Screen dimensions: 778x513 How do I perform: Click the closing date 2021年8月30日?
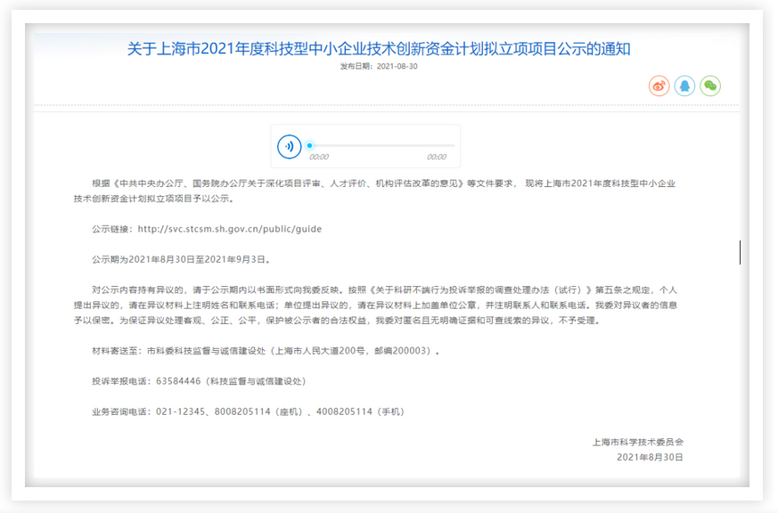[x=649, y=457]
